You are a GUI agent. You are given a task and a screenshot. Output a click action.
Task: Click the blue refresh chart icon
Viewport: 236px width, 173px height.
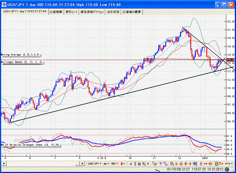click(x=195, y=164)
